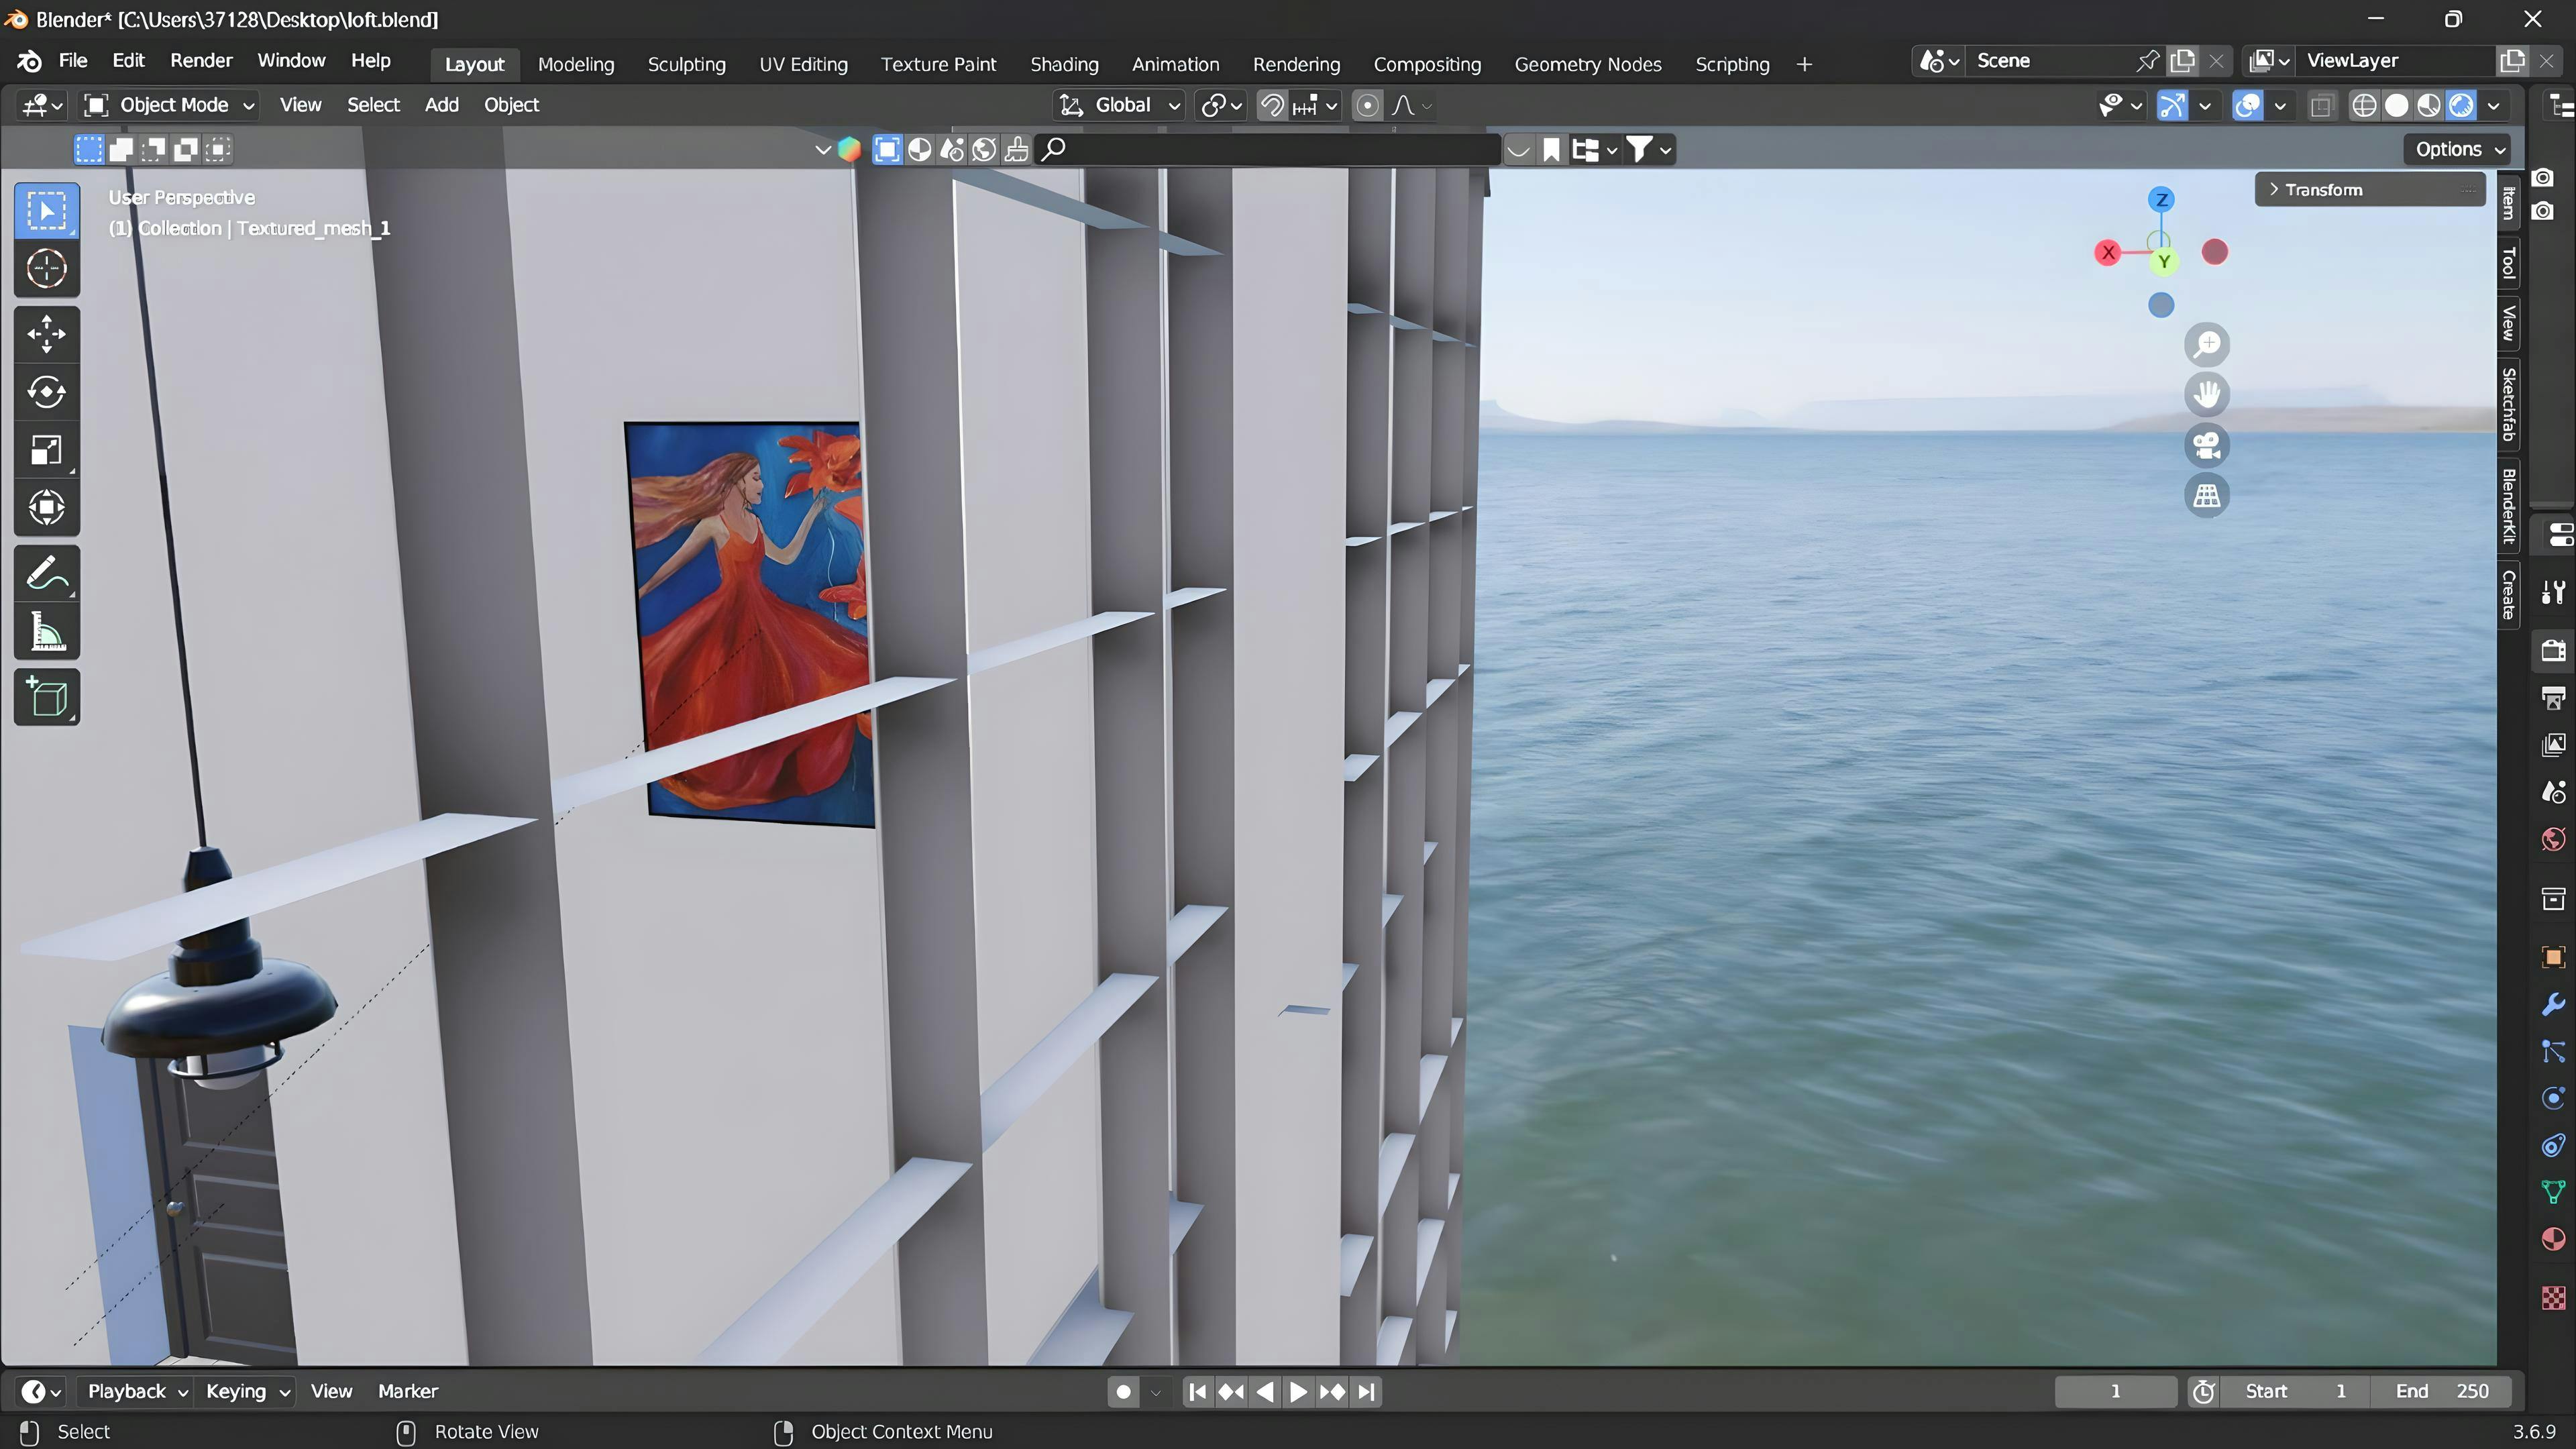Switch perspective/orthographic with the grid button
Screen dimensions: 2576x1449
coord(2207,495)
